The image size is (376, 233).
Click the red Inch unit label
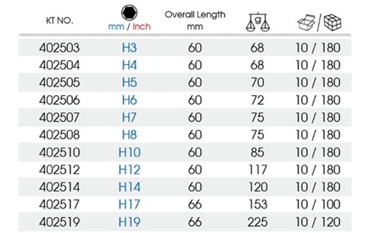coord(141,26)
